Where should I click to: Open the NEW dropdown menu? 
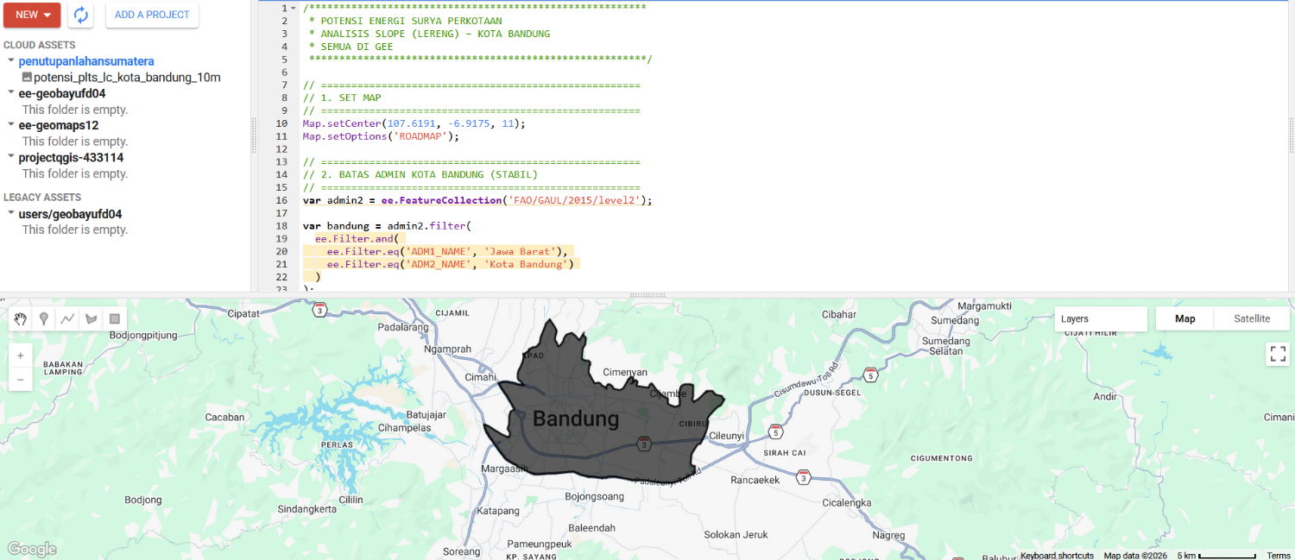point(32,15)
